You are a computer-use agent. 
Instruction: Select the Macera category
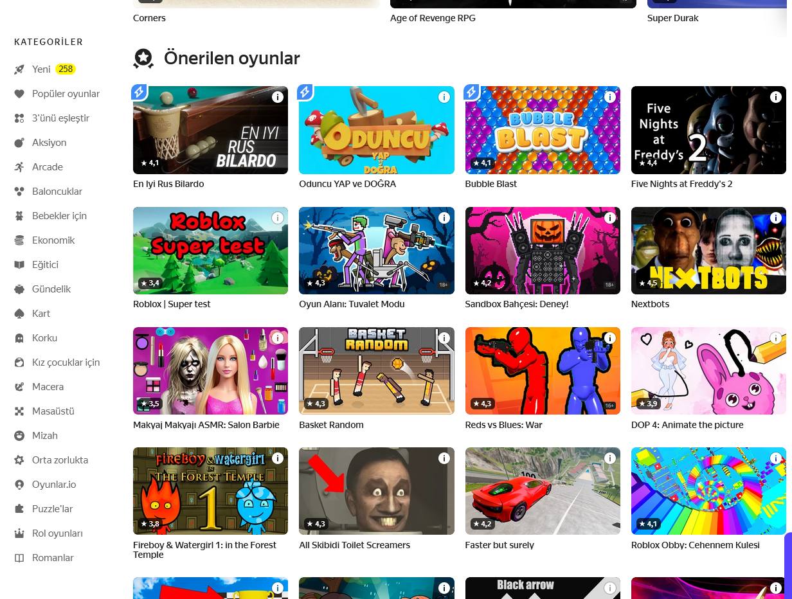pyautogui.click(x=48, y=387)
